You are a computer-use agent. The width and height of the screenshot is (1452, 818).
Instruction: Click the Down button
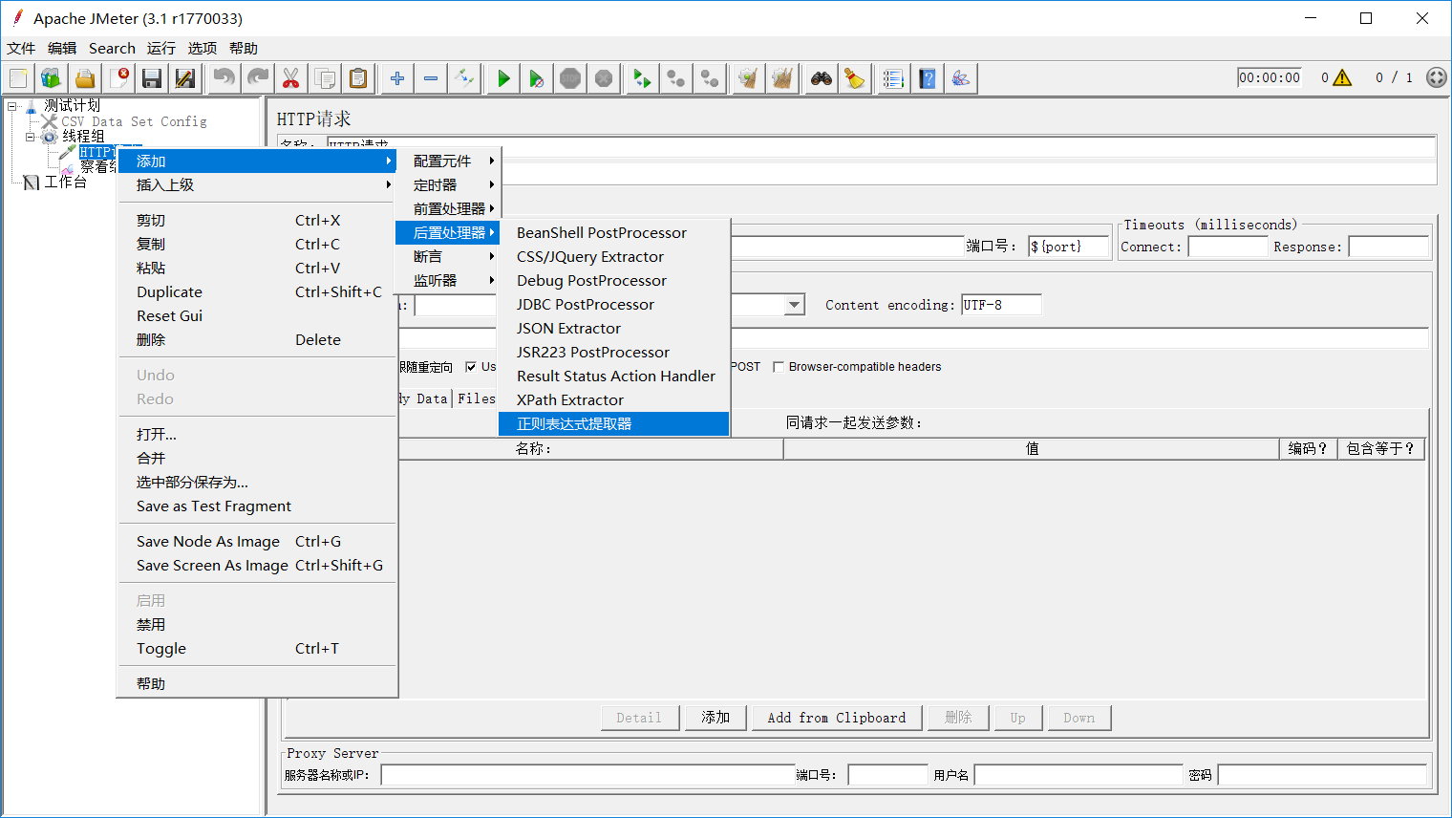pos(1079,718)
